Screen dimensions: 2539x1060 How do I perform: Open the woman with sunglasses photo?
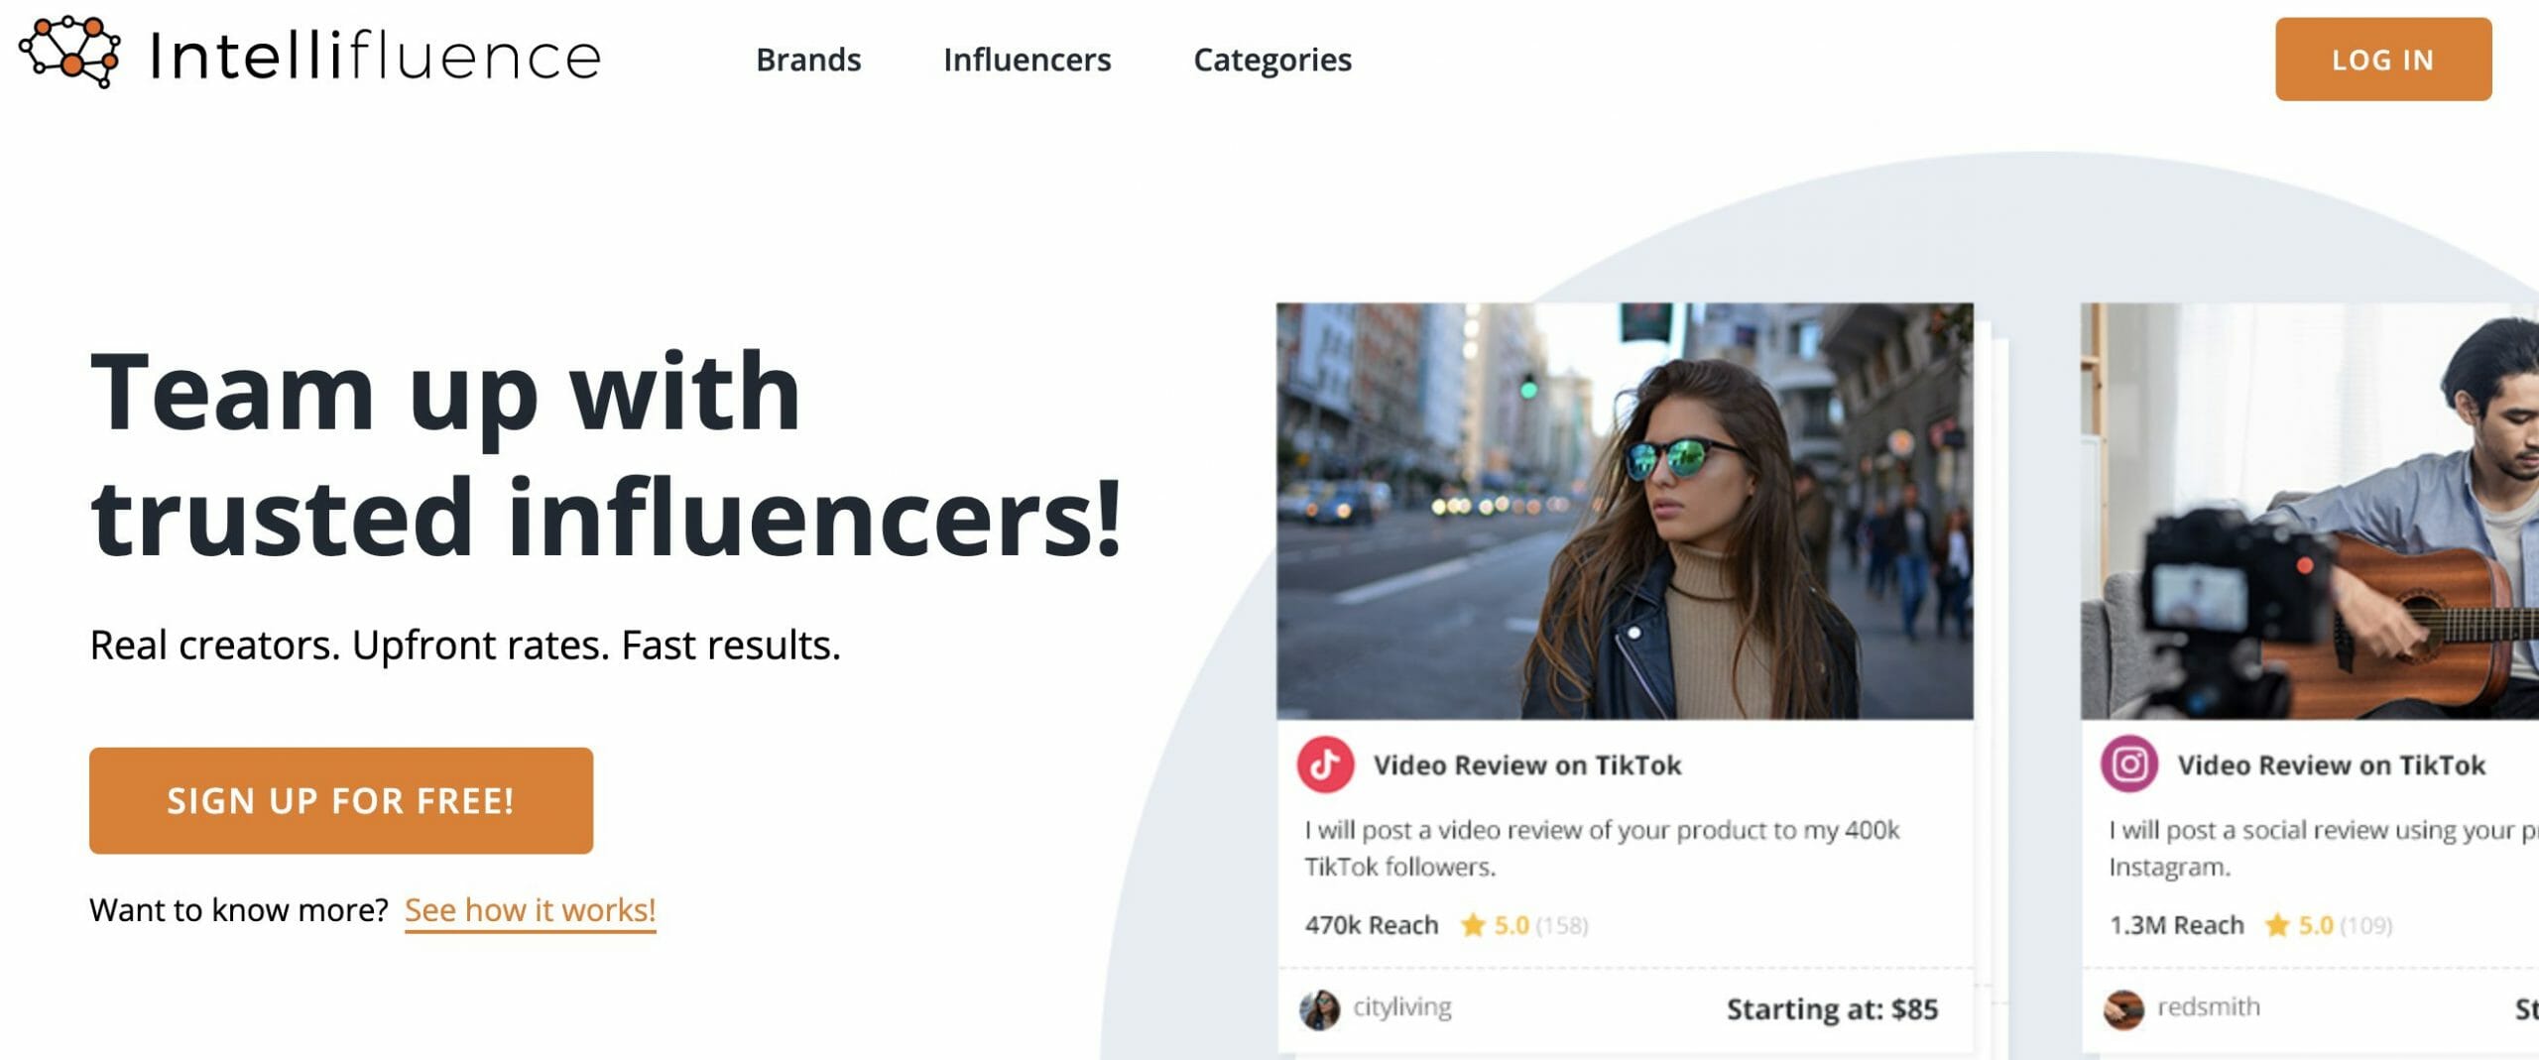(1625, 511)
